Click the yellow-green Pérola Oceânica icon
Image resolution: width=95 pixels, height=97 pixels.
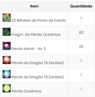click(x=7, y=88)
